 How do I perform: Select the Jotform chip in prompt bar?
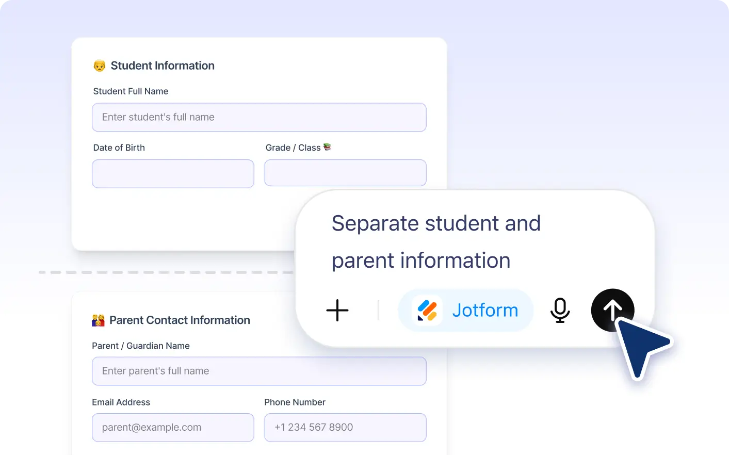point(465,311)
